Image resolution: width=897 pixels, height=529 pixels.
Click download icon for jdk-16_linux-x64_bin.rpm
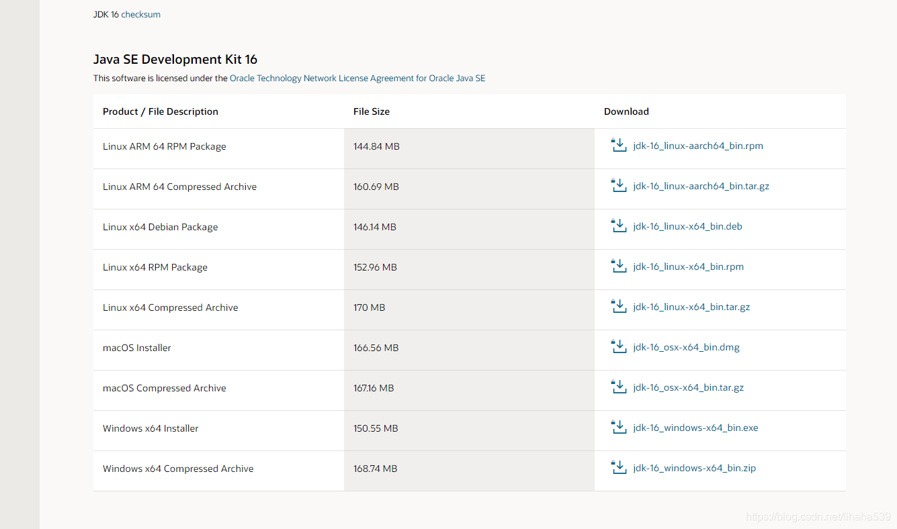(x=619, y=266)
